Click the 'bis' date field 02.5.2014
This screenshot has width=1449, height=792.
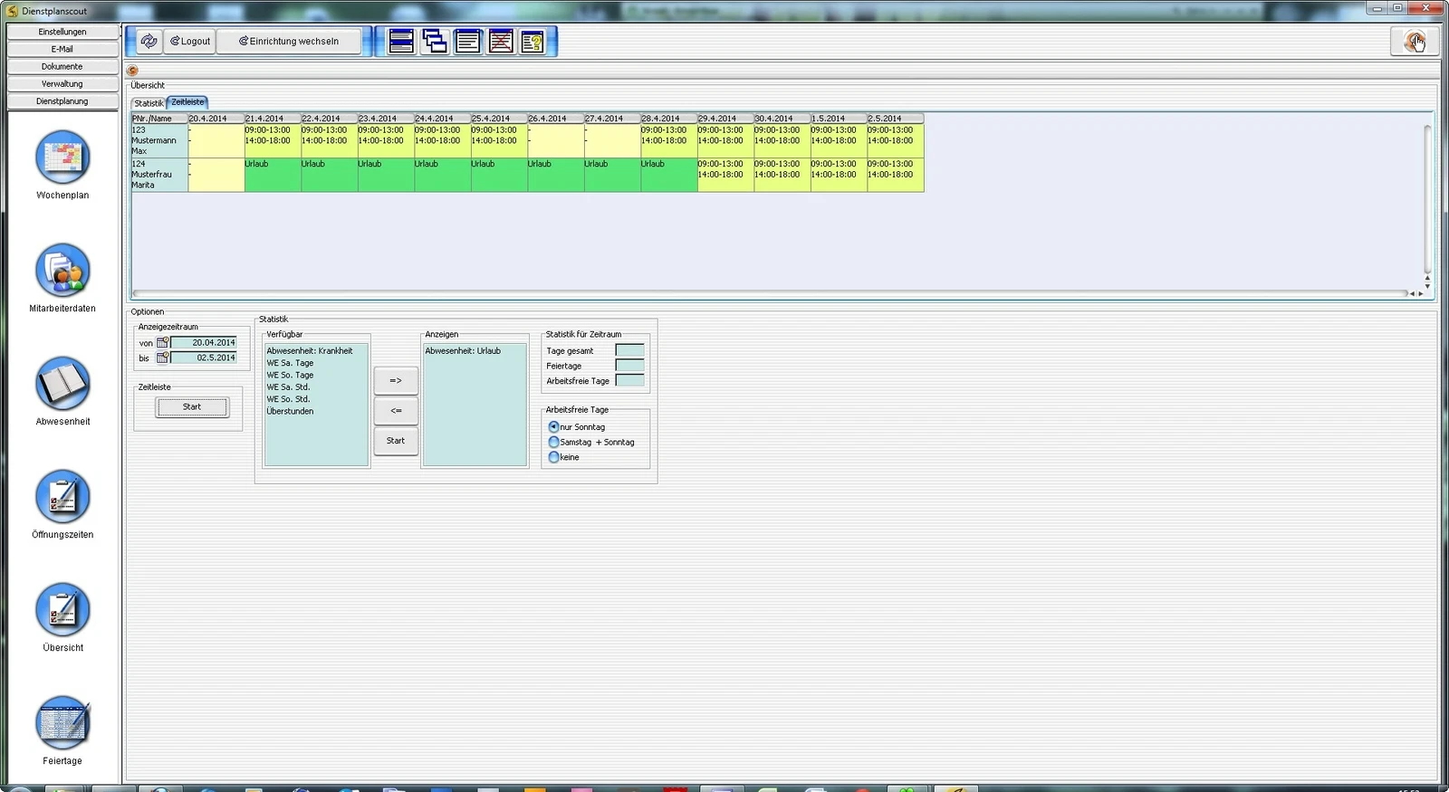pos(204,358)
